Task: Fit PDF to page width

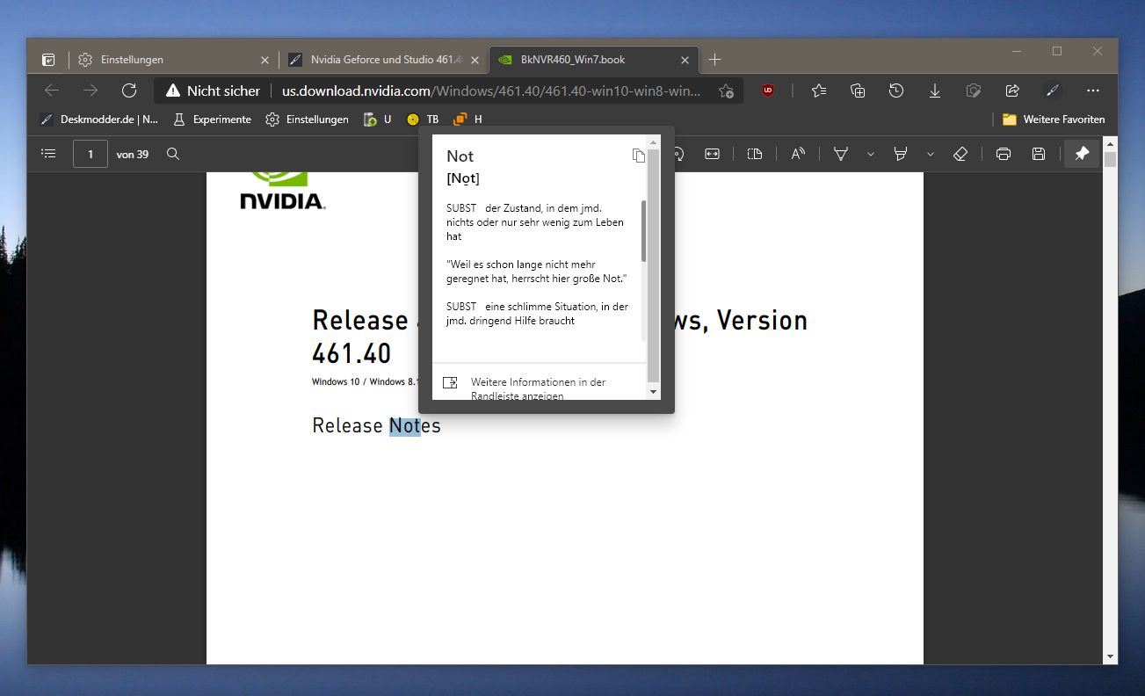Action: (x=712, y=154)
